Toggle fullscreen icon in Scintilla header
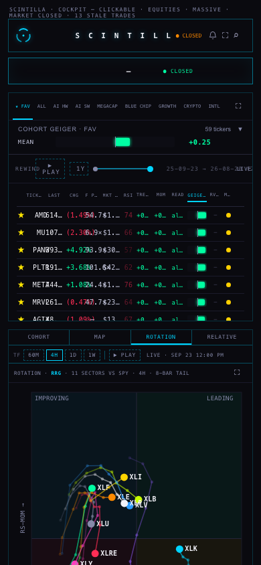The width and height of the screenshot is (261, 565). pos(225,35)
